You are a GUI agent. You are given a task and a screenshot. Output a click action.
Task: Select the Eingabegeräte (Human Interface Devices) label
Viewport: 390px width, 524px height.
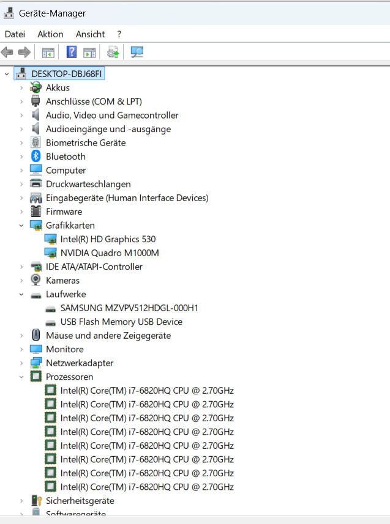127,198
